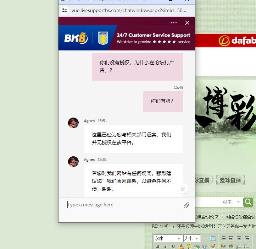Image resolution: width=256 pixels, height=249 pixels.
Task: Toggle bold formatting in the editor
Action: click(x=158, y=246)
